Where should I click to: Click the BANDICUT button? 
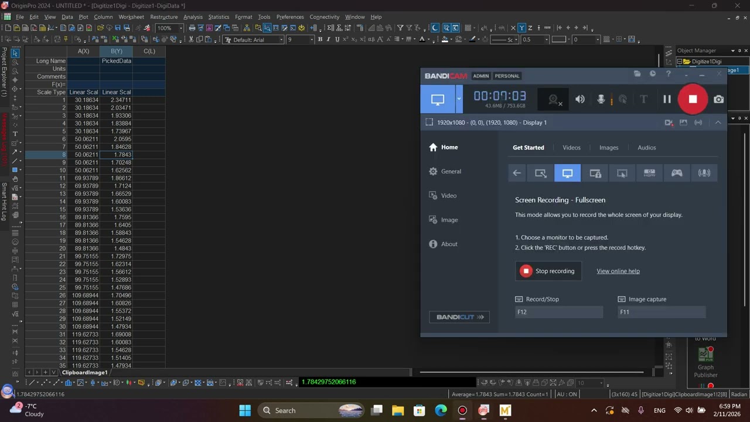coord(459,317)
